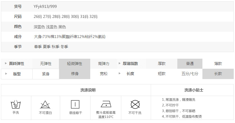The image size is (235, 123).
Task: Click the hang-dry square icon
Action: [75, 104]
